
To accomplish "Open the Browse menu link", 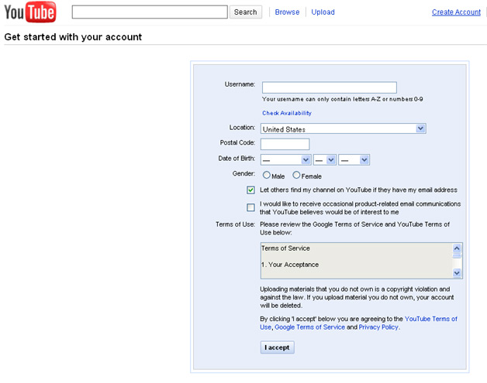I will coord(287,12).
